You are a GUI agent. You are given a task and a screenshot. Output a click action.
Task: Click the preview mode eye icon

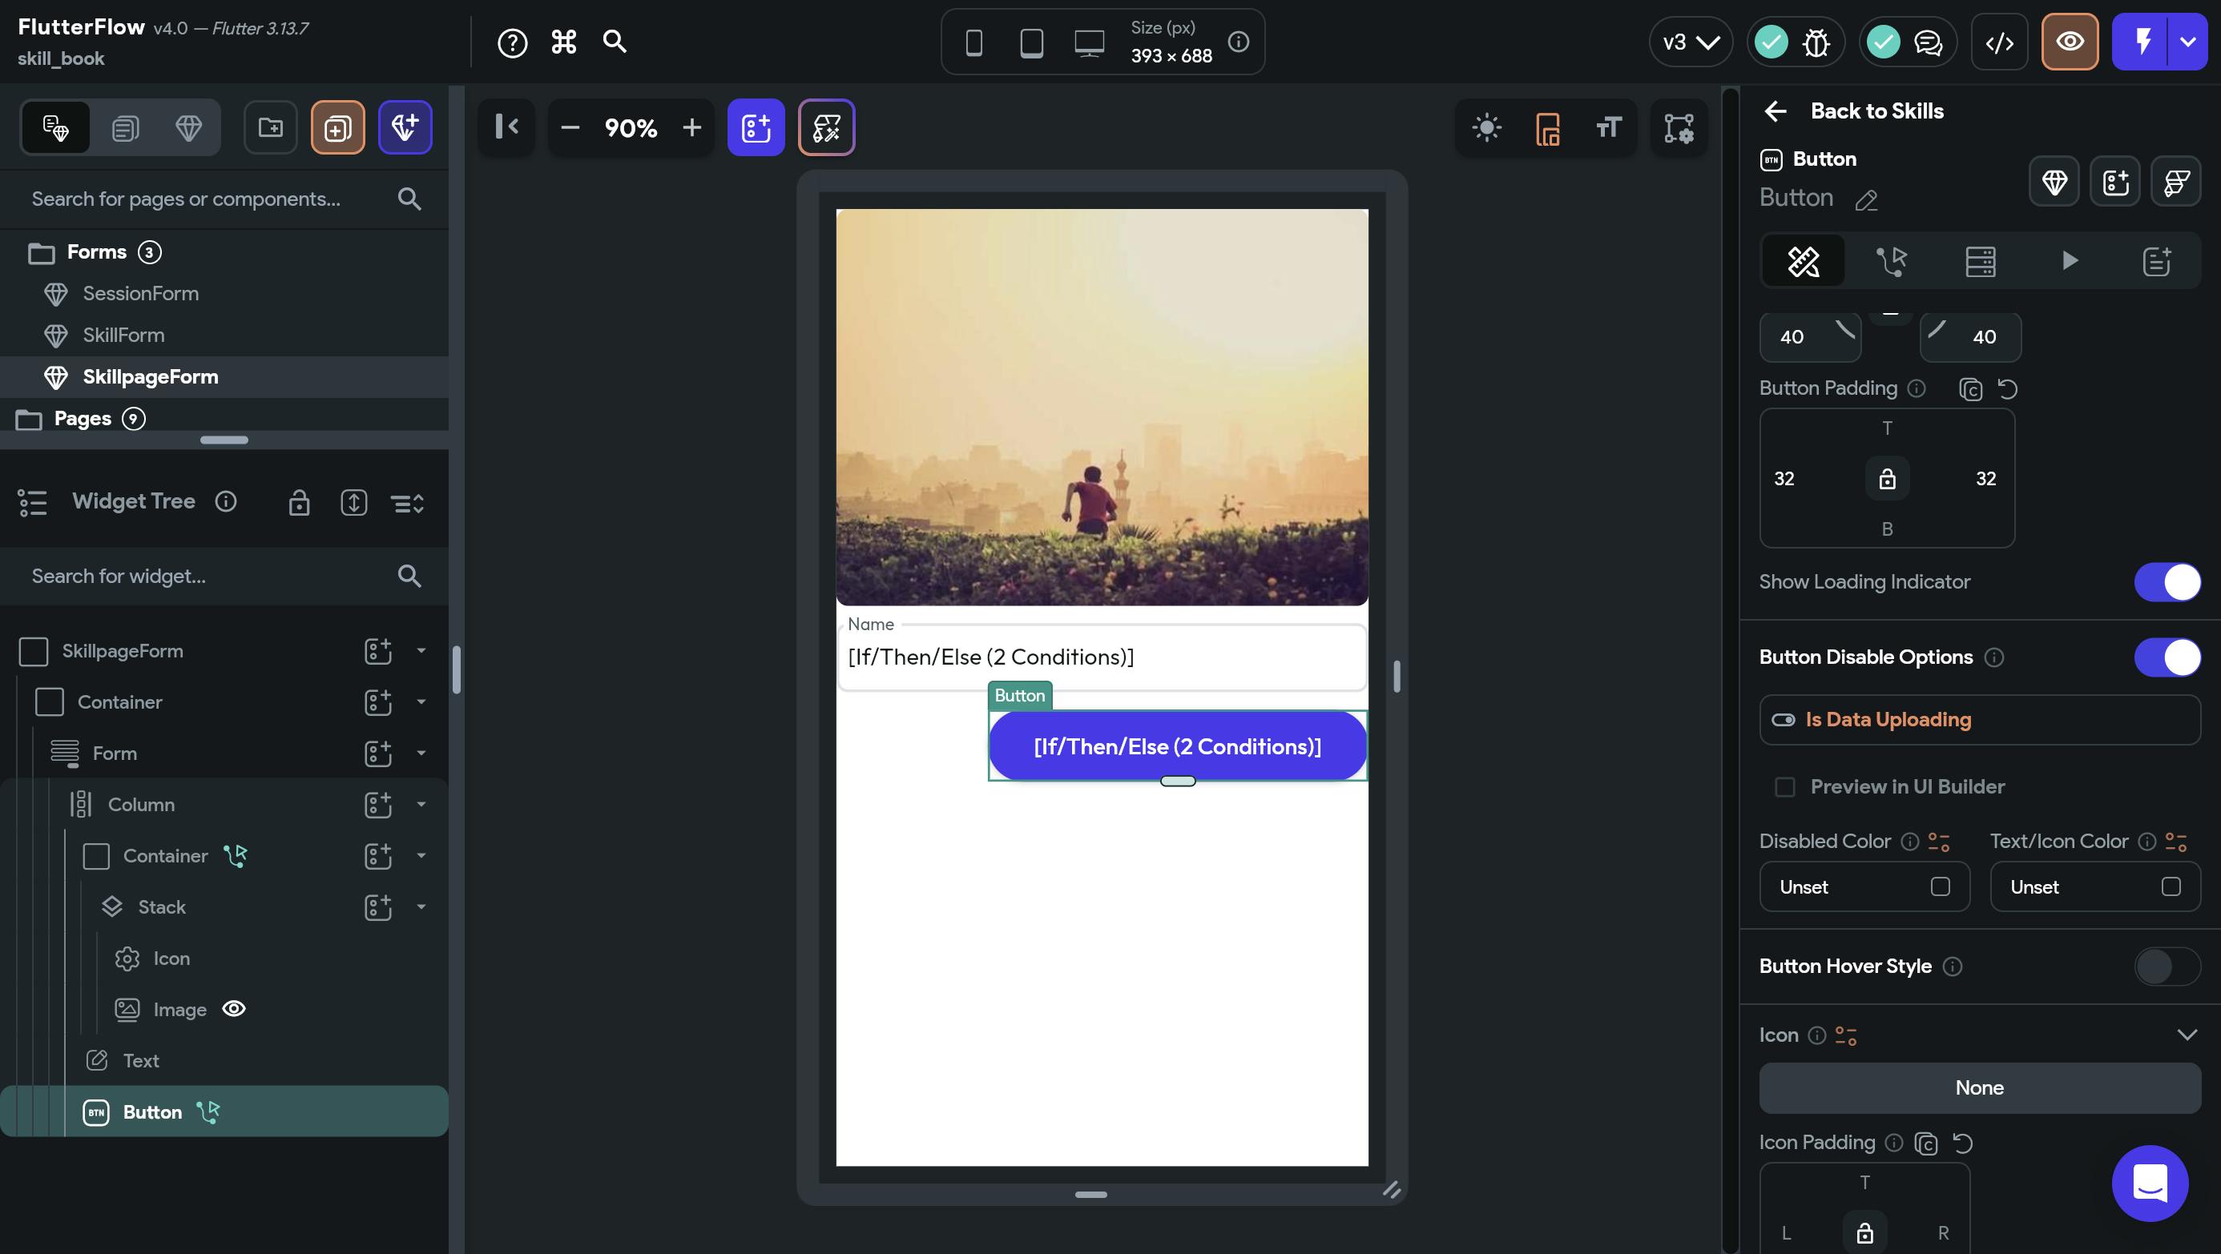pyautogui.click(x=2070, y=42)
